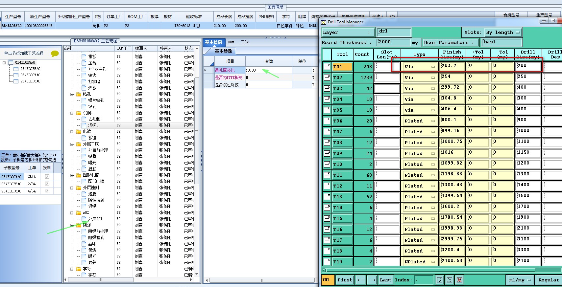Toggle 投料 checkbox for 2B4BLOP5A0
The width and height of the screenshot is (562, 287).
(x=47, y=184)
